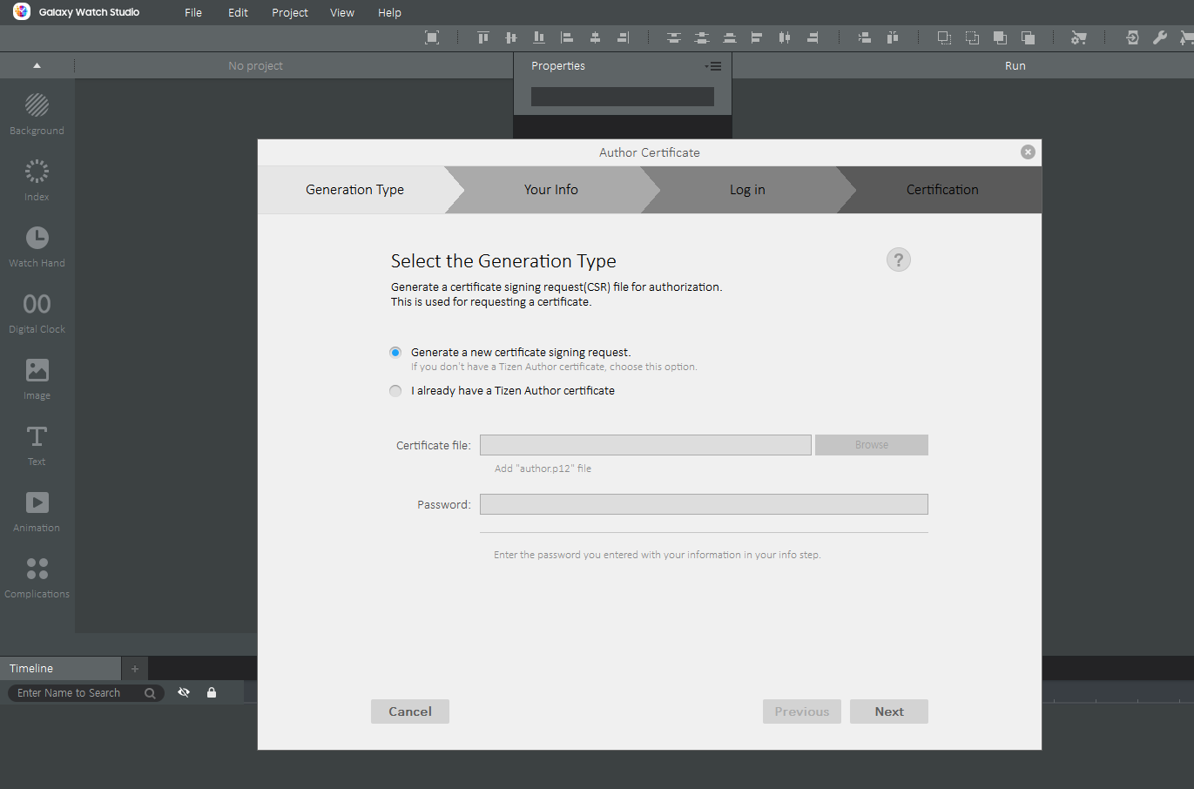
Task: Click the Previous button
Action: [802, 711]
